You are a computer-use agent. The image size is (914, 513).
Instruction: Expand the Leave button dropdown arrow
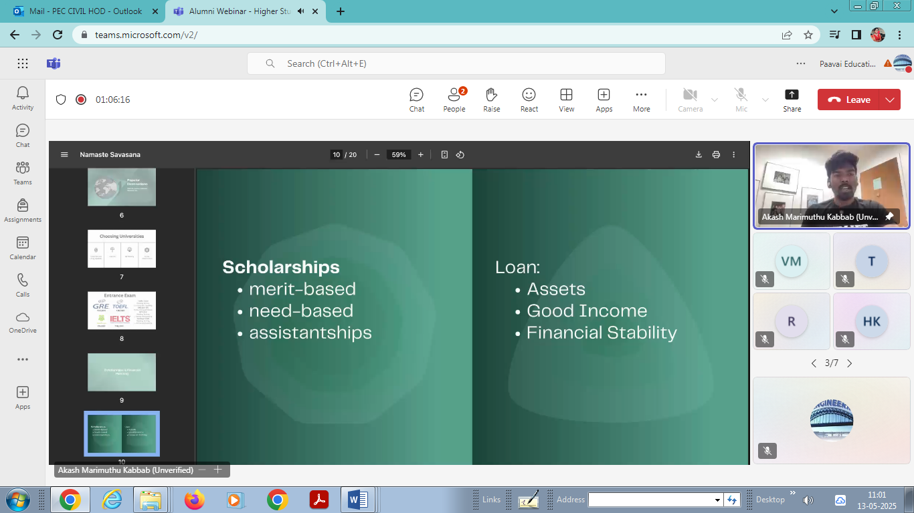coord(889,100)
